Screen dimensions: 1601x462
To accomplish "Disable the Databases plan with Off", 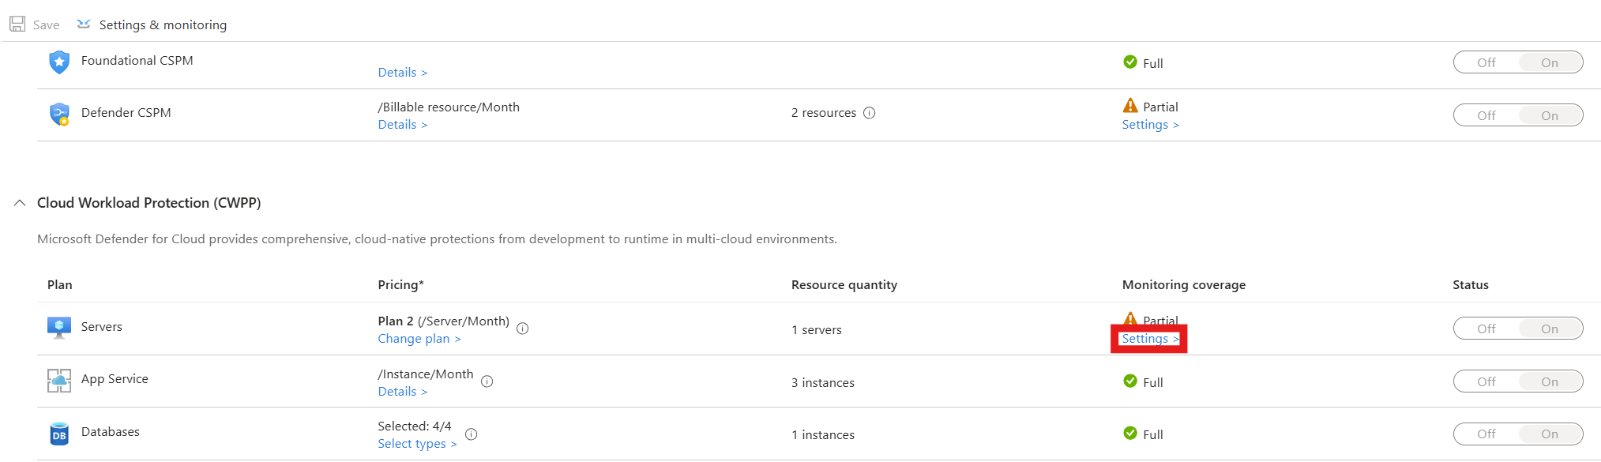I will tap(1486, 434).
